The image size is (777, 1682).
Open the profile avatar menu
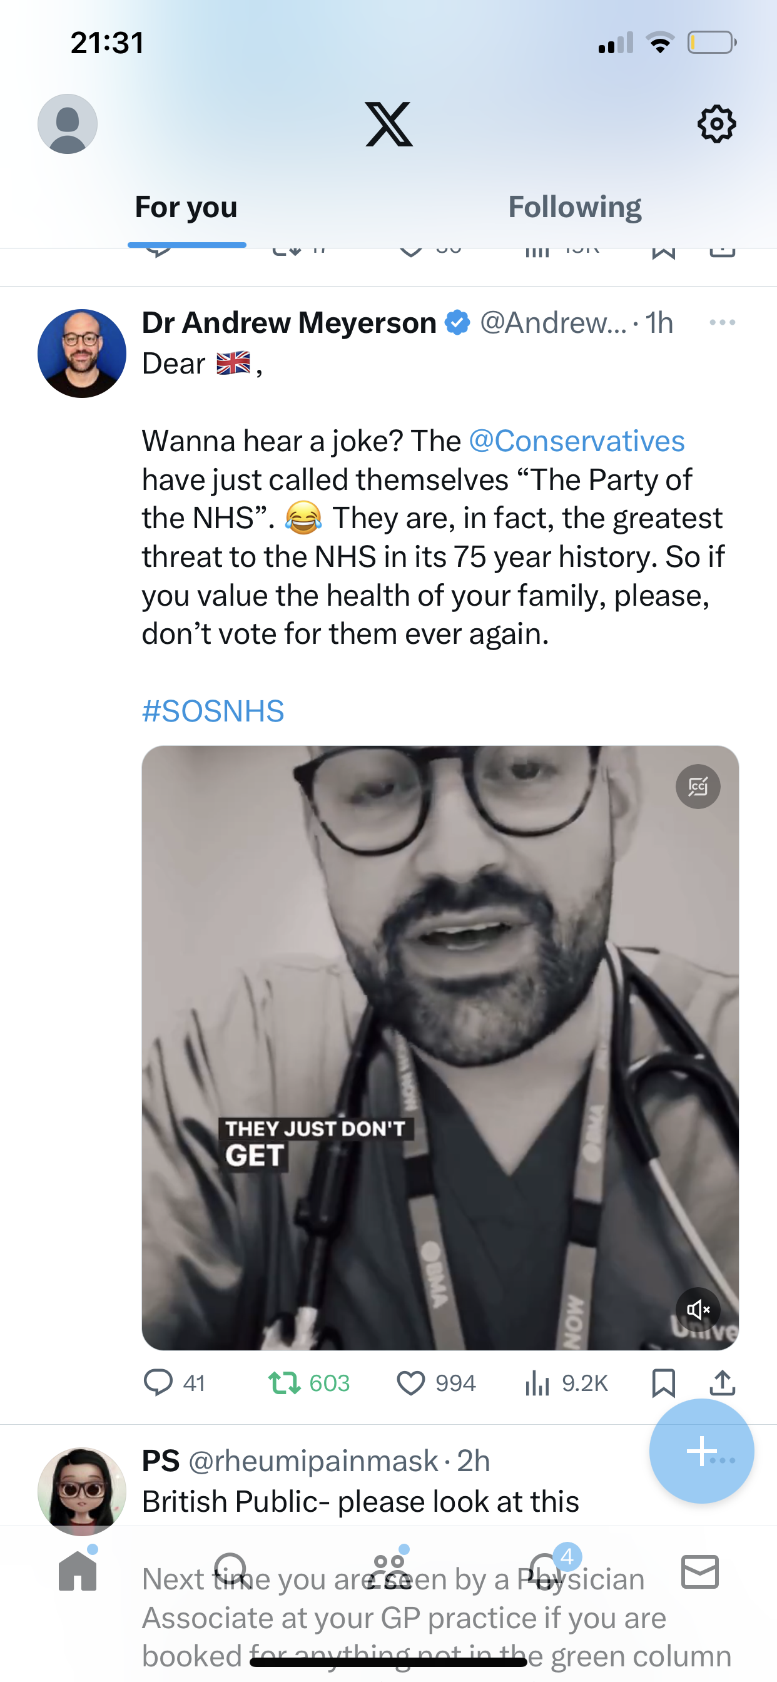tap(68, 123)
